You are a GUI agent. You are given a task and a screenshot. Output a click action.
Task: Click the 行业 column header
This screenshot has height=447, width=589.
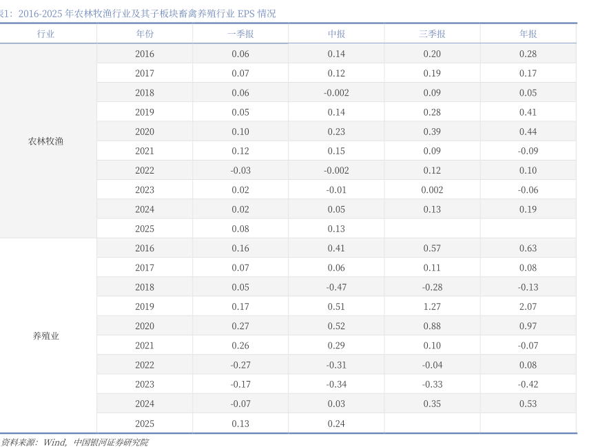[x=46, y=34]
